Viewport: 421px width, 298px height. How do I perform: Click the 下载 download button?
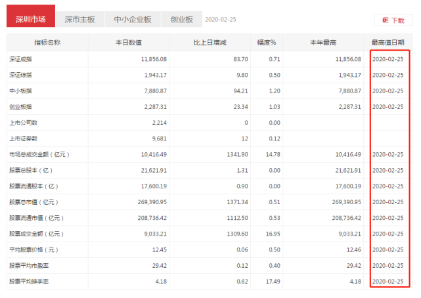click(393, 20)
